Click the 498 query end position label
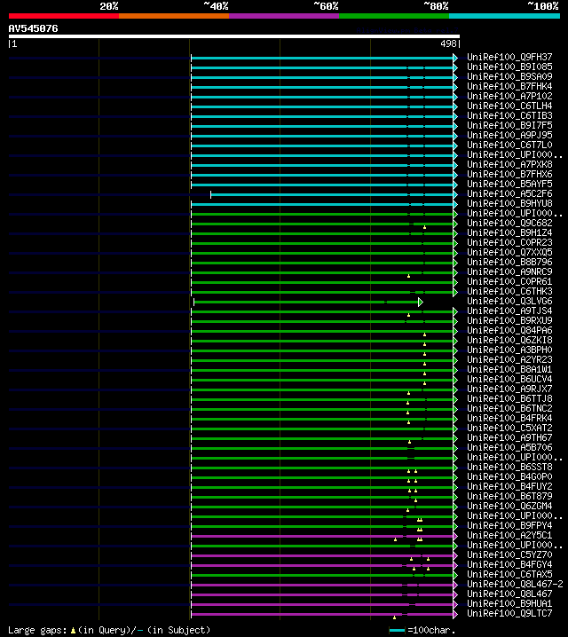 [448, 43]
